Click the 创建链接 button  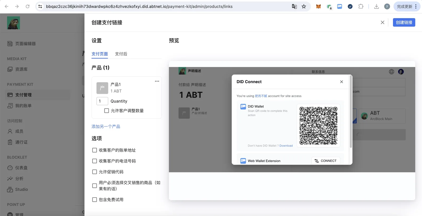point(404,22)
